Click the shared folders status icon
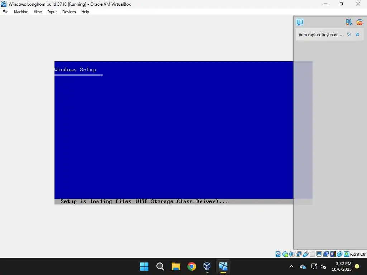Viewport: 367px width, 275px height. pos(313,254)
